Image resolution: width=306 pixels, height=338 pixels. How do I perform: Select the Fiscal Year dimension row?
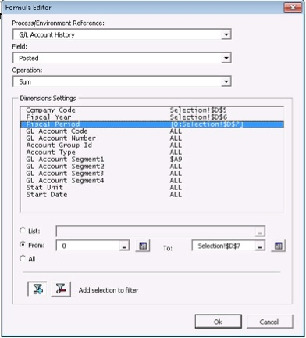pyautogui.click(x=152, y=117)
